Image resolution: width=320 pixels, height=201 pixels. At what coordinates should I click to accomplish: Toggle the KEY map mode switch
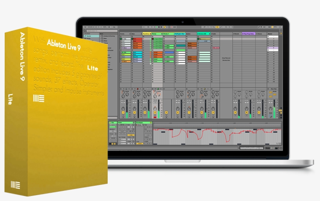tap(264, 27)
